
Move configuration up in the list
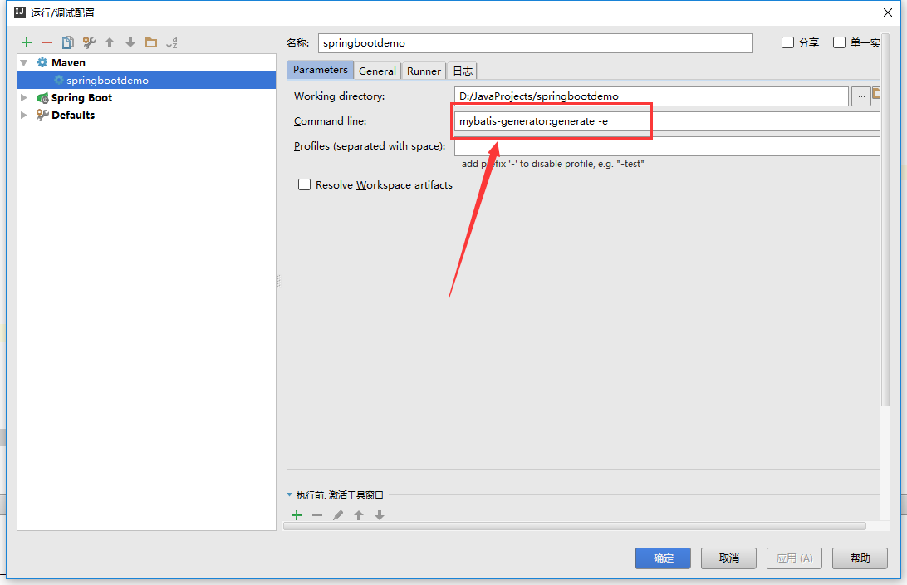[x=110, y=42]
